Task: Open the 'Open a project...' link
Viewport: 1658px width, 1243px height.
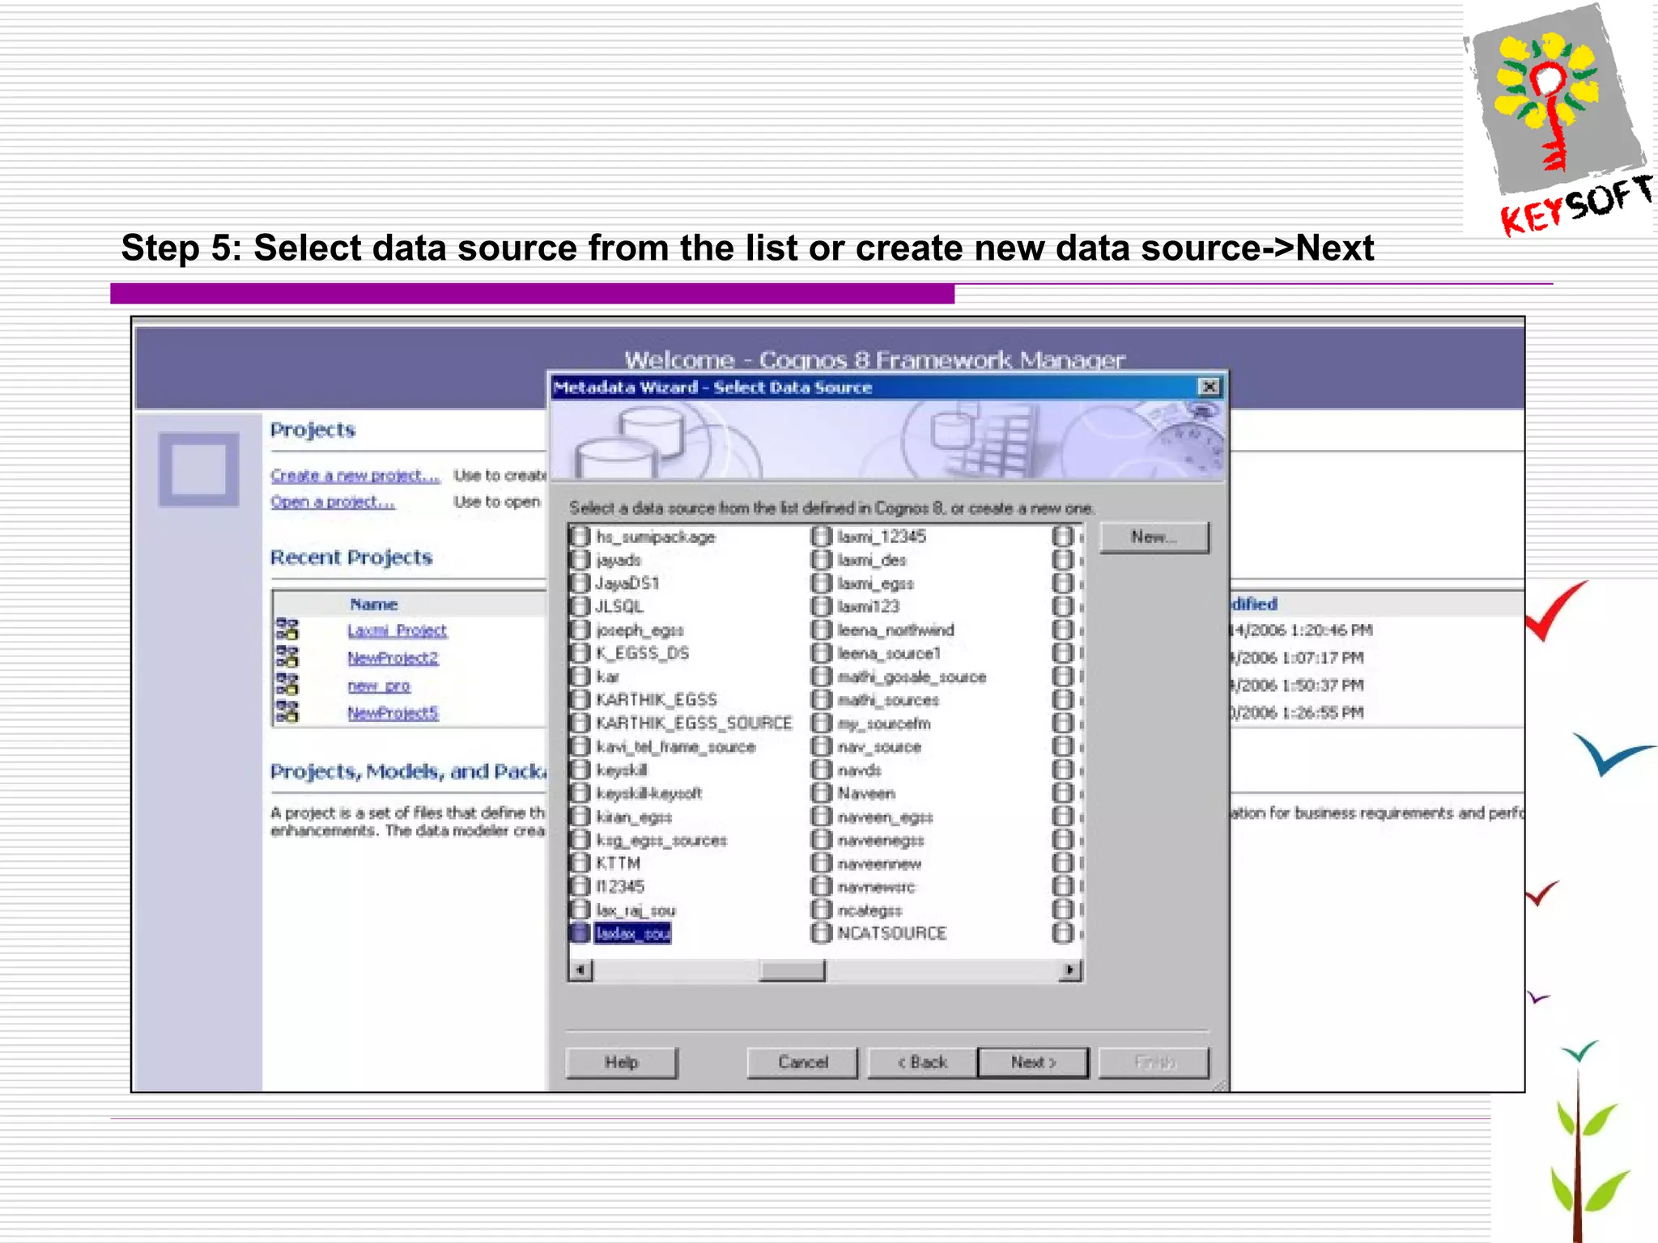Action: [x=333, y=502]
